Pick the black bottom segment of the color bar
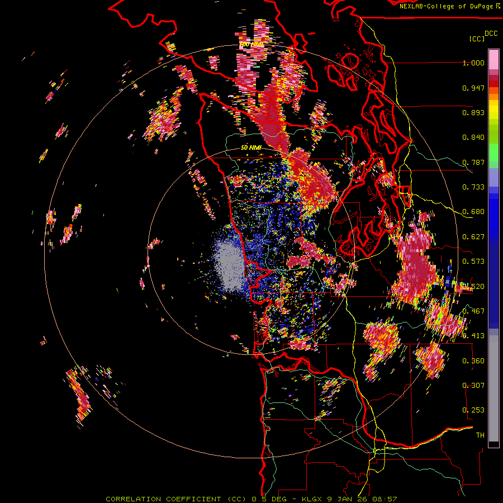Screen dimensions: 503x503 [493, 444]
